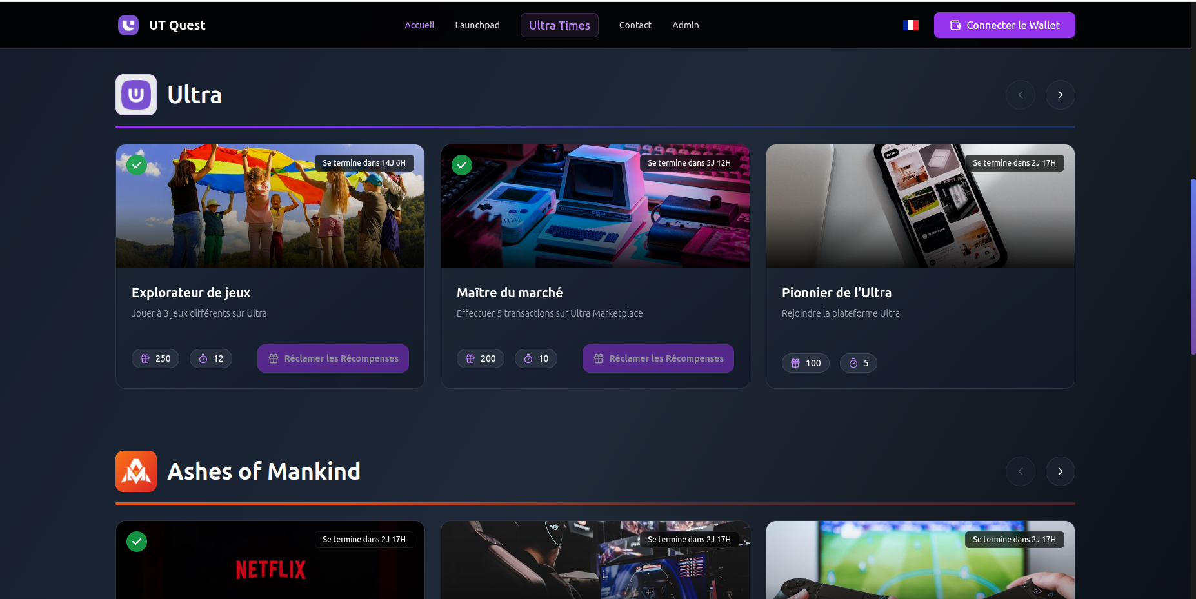The height and width of the screenshot is (599, 1196).
Task: Click the 250 reward gift badge
Action: point(155,358)
